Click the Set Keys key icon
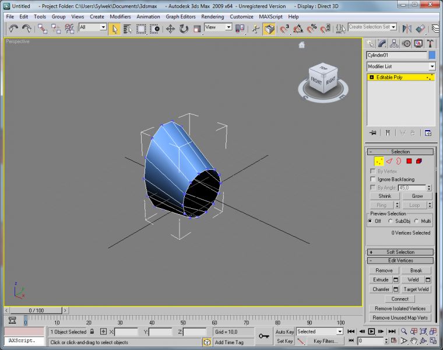The image size is (443, 350). (265, 336)
